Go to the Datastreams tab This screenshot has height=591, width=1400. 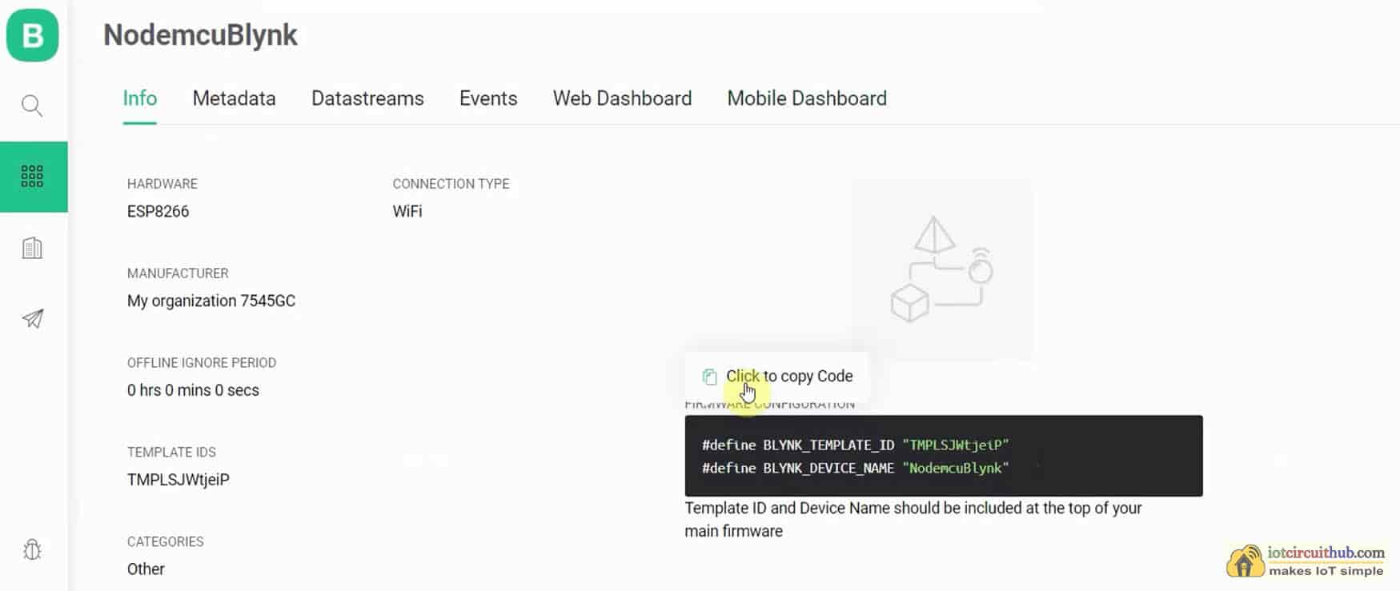[367, 98]
